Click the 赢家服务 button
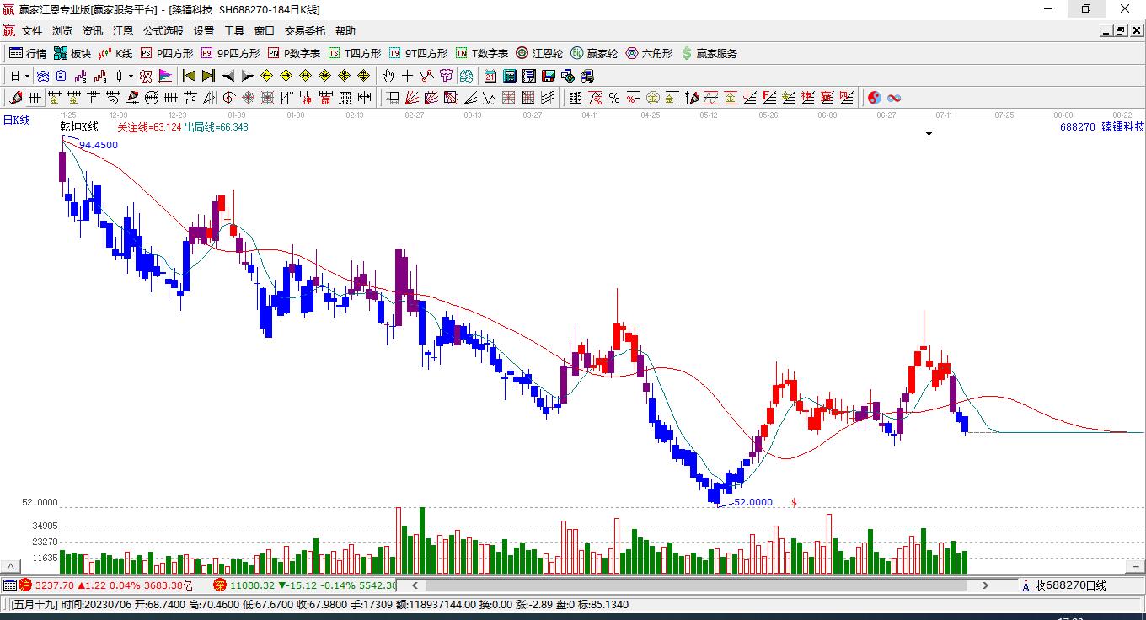Viewport: 1146px width, 620px height. [709, 53]
